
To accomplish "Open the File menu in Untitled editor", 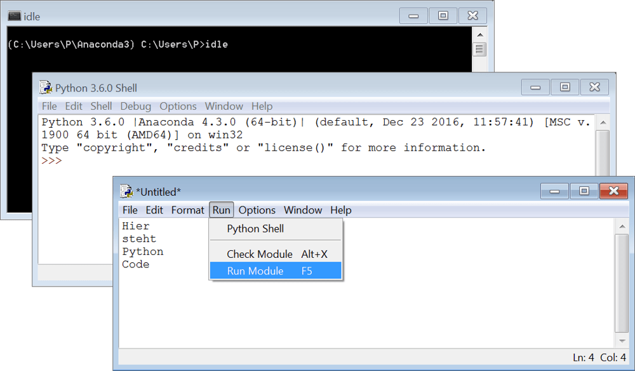I will (130, 210).
